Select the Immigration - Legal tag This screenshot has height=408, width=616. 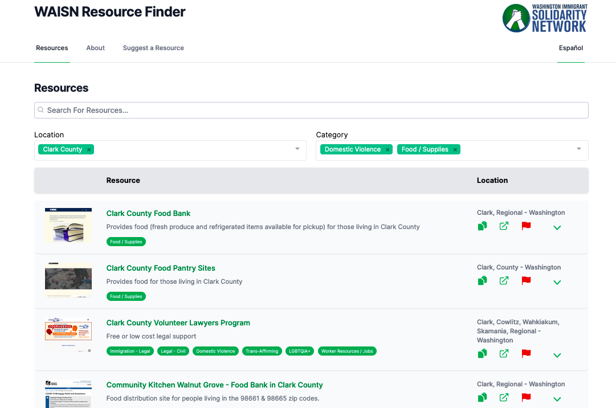(x=130, y=351)
